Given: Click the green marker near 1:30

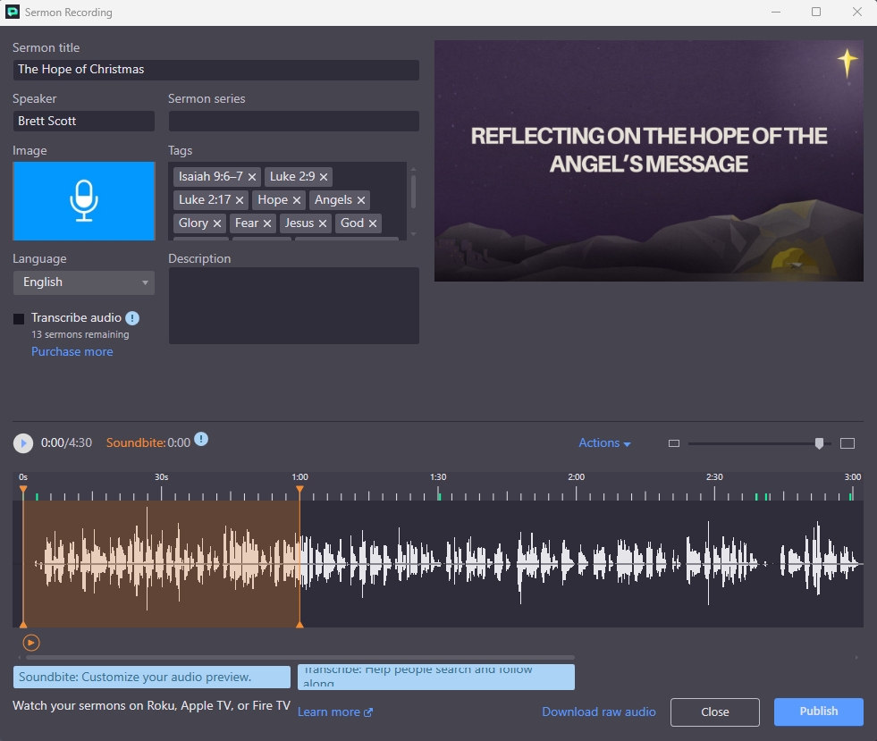Looking at the screenshot, I should point(439,496).
